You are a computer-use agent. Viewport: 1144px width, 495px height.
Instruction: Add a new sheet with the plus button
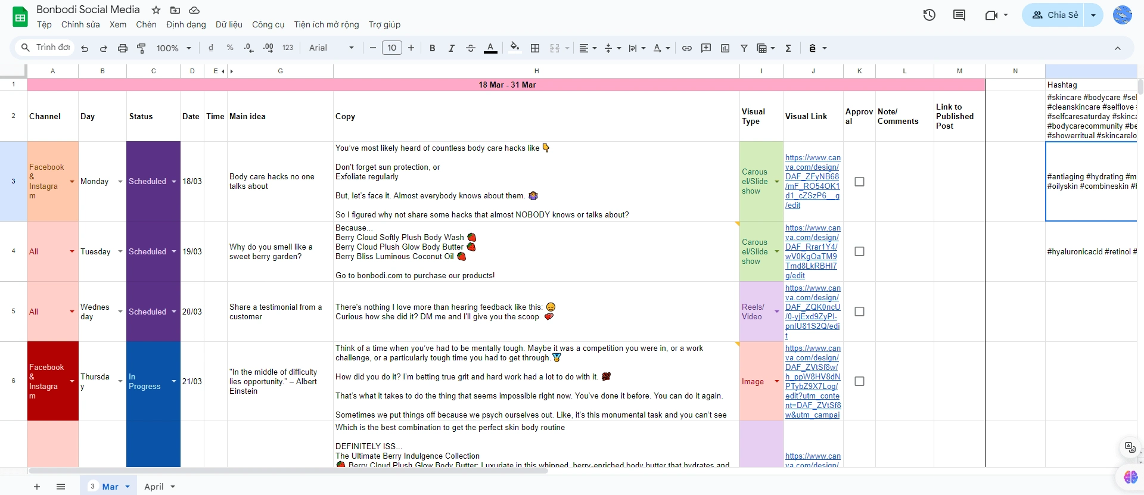pyautogui.click(x=37, y=487)
